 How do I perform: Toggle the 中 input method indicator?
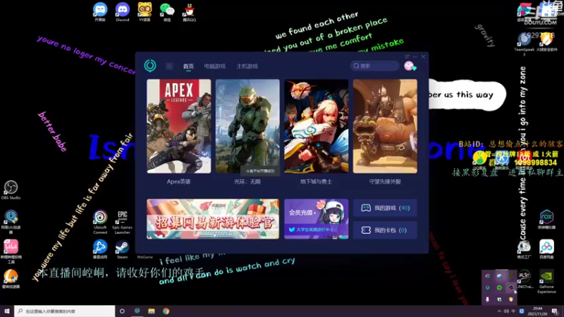514,311
